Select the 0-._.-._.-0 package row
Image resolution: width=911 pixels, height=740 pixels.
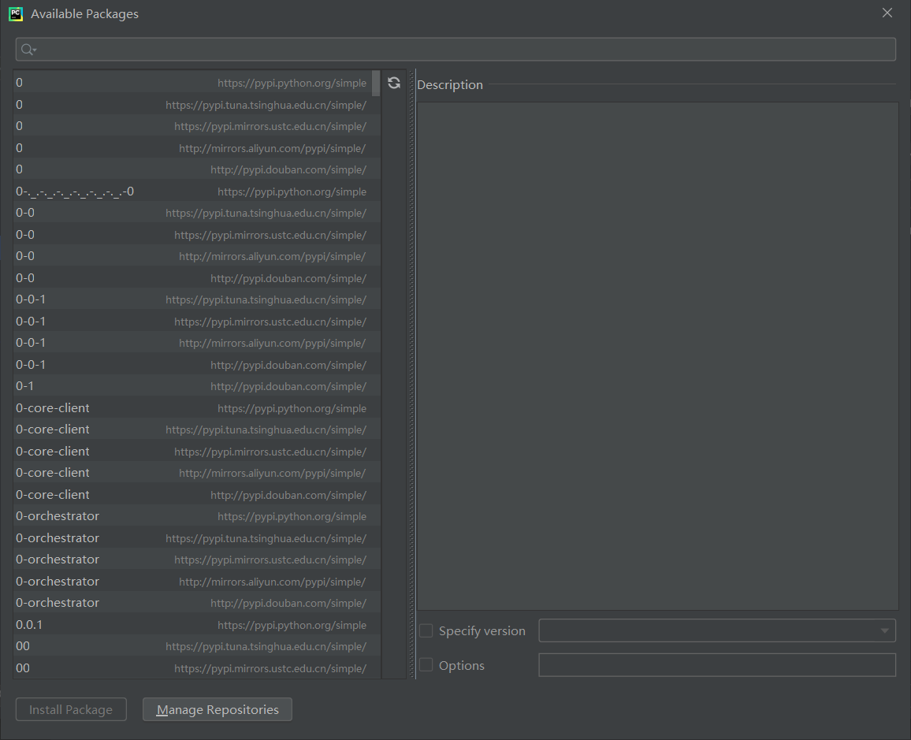197,191
